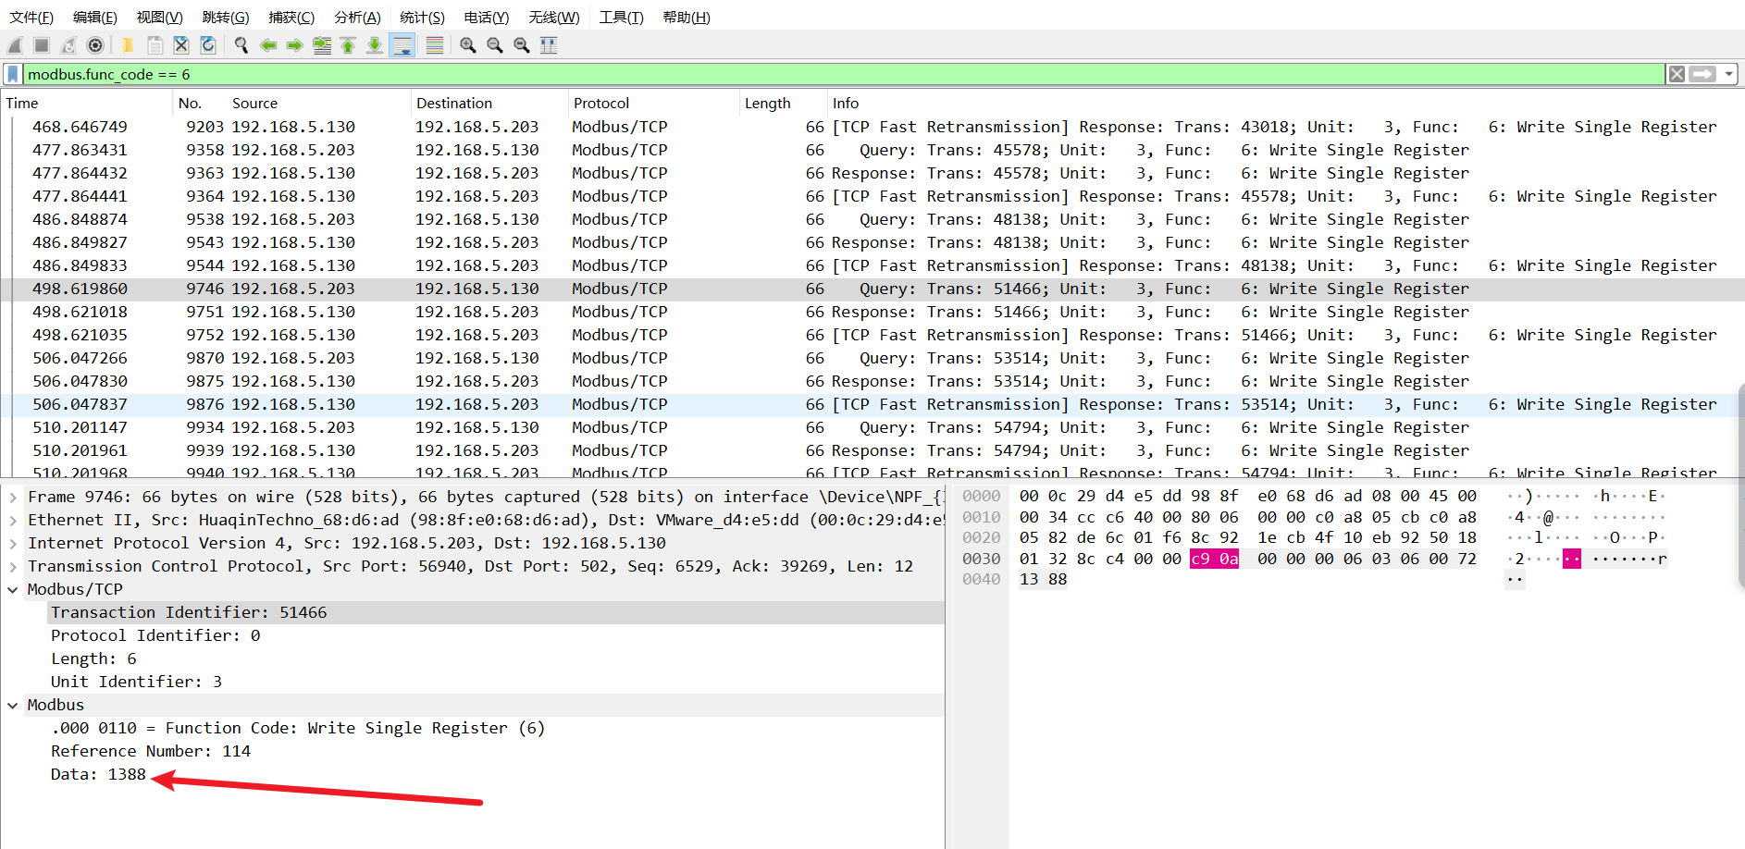Reset text to normal size
This screenshot has width=1745, height=849.
[x=522, y=45]
